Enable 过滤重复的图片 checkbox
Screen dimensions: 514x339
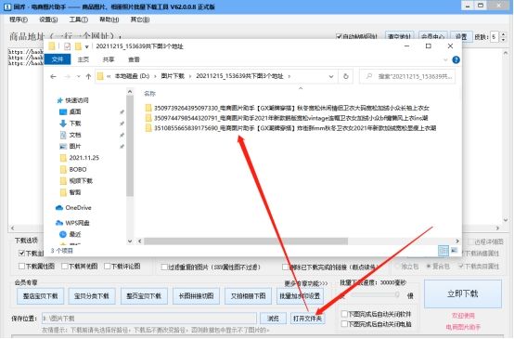click(x=164, y=267)
